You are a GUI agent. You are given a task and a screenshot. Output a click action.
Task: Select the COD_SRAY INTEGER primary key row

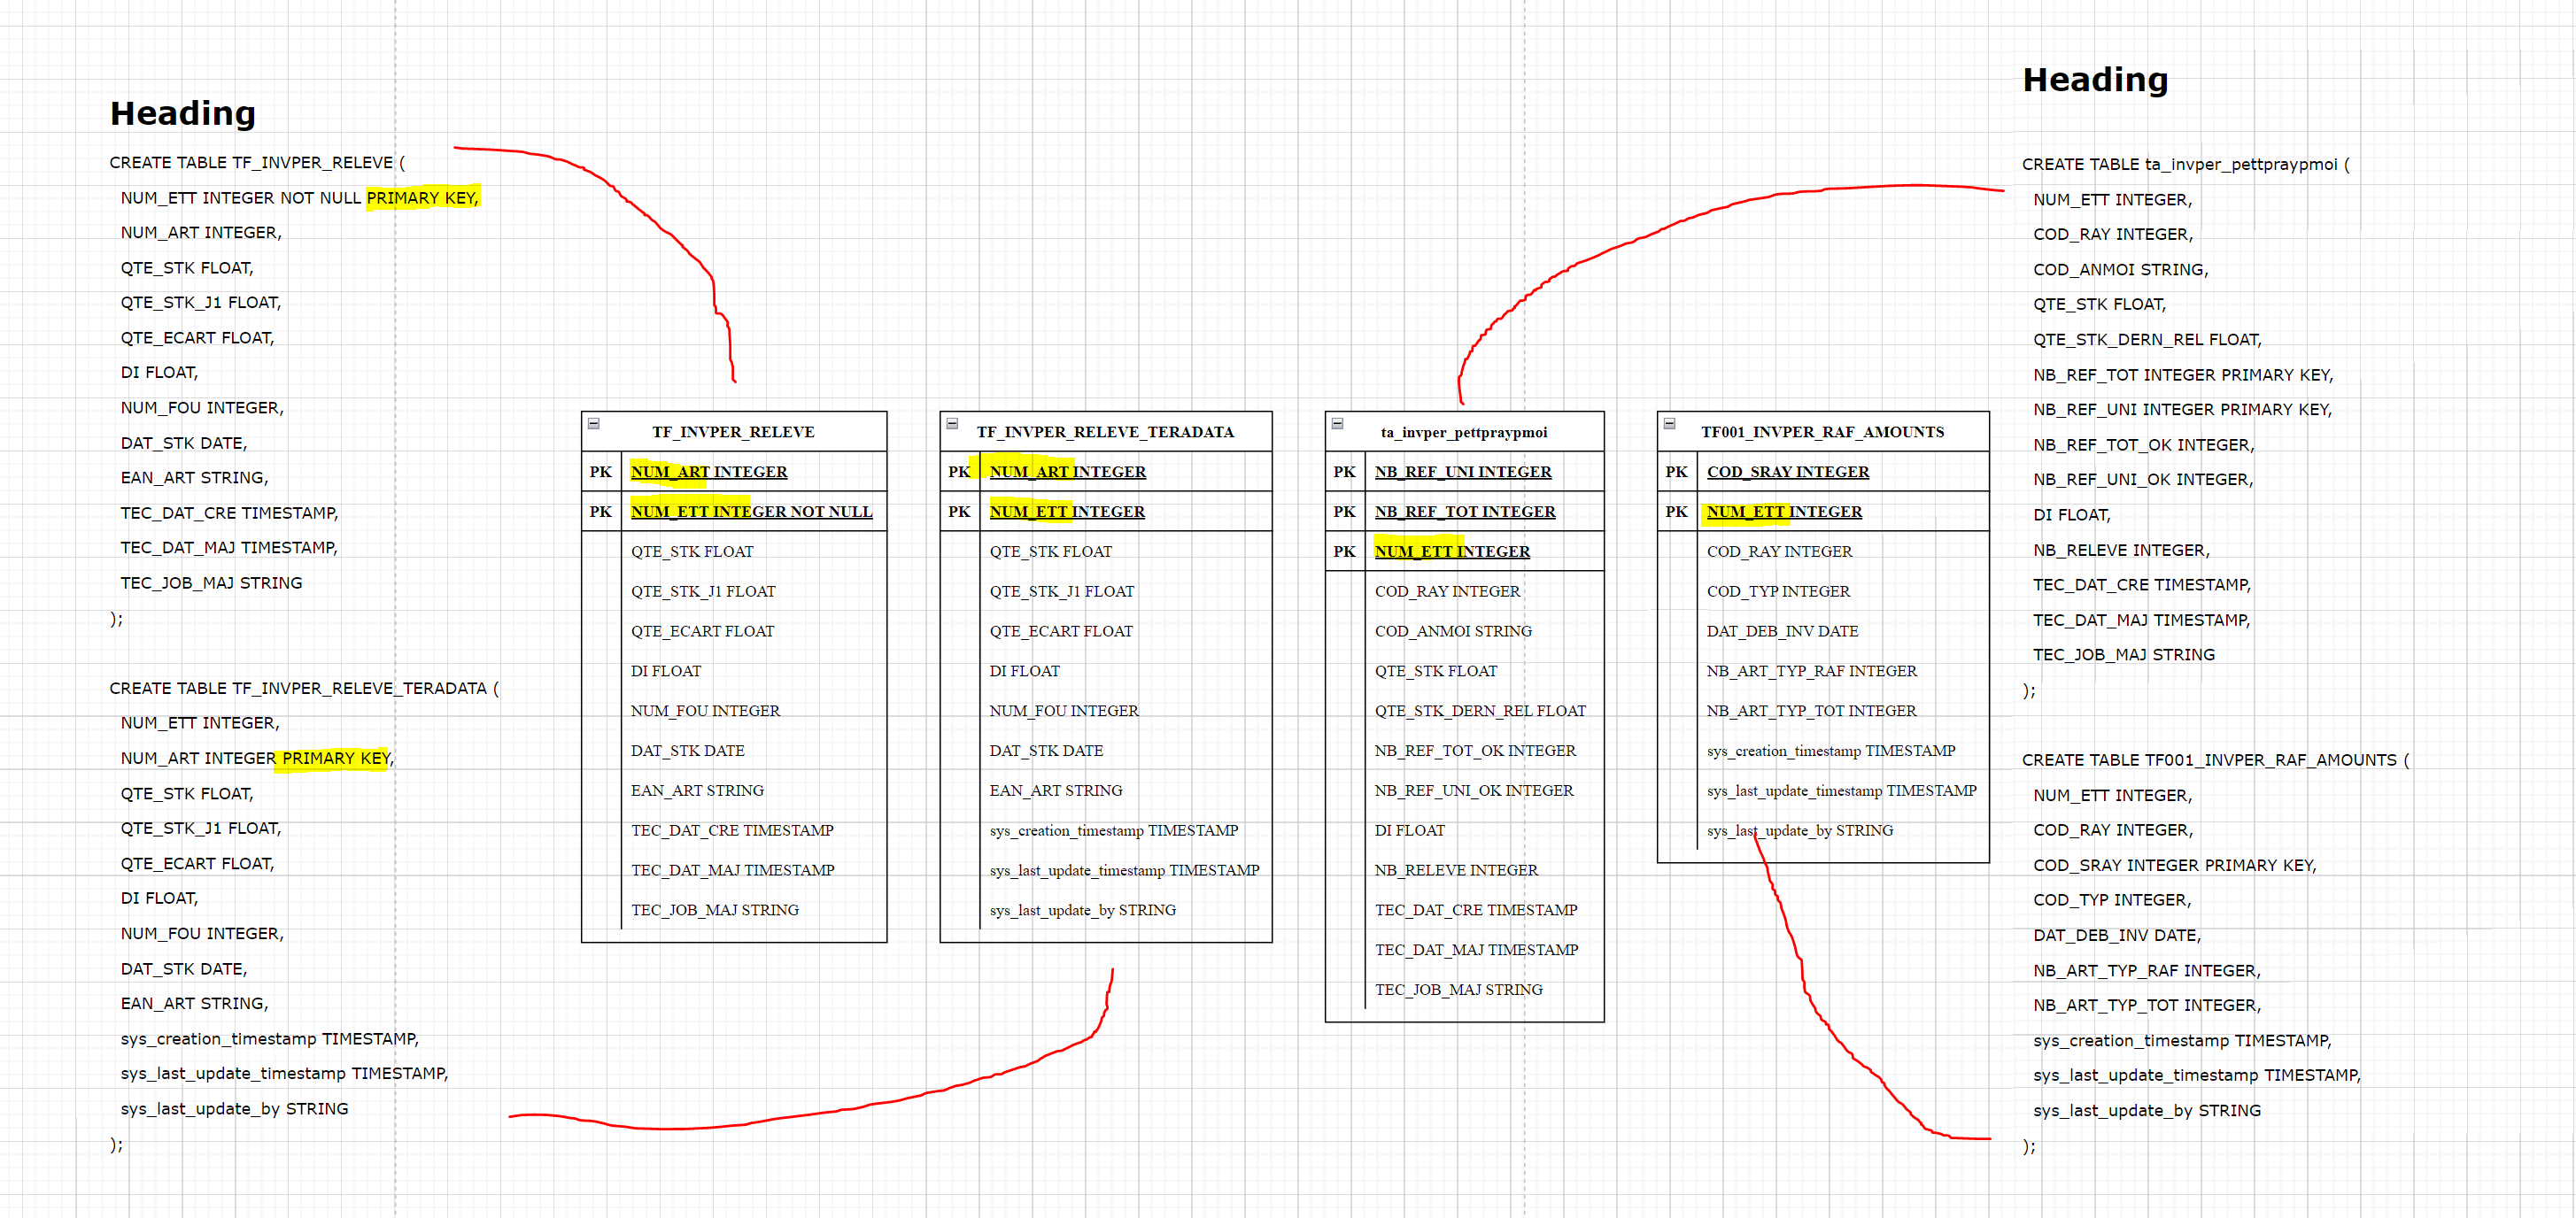pos(1789,471)
